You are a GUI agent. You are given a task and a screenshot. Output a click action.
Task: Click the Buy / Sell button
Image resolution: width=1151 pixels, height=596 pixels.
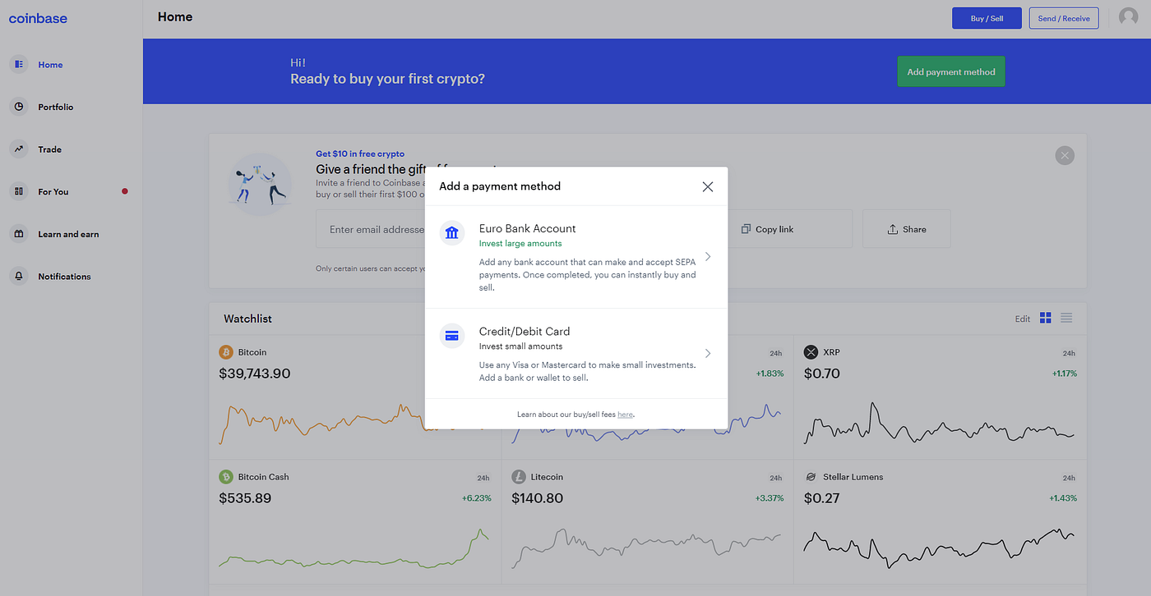pos(987,18)
